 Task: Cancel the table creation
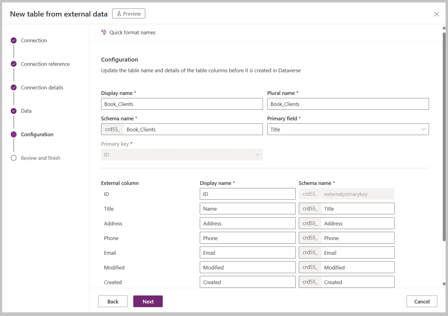tap(422, 301)
